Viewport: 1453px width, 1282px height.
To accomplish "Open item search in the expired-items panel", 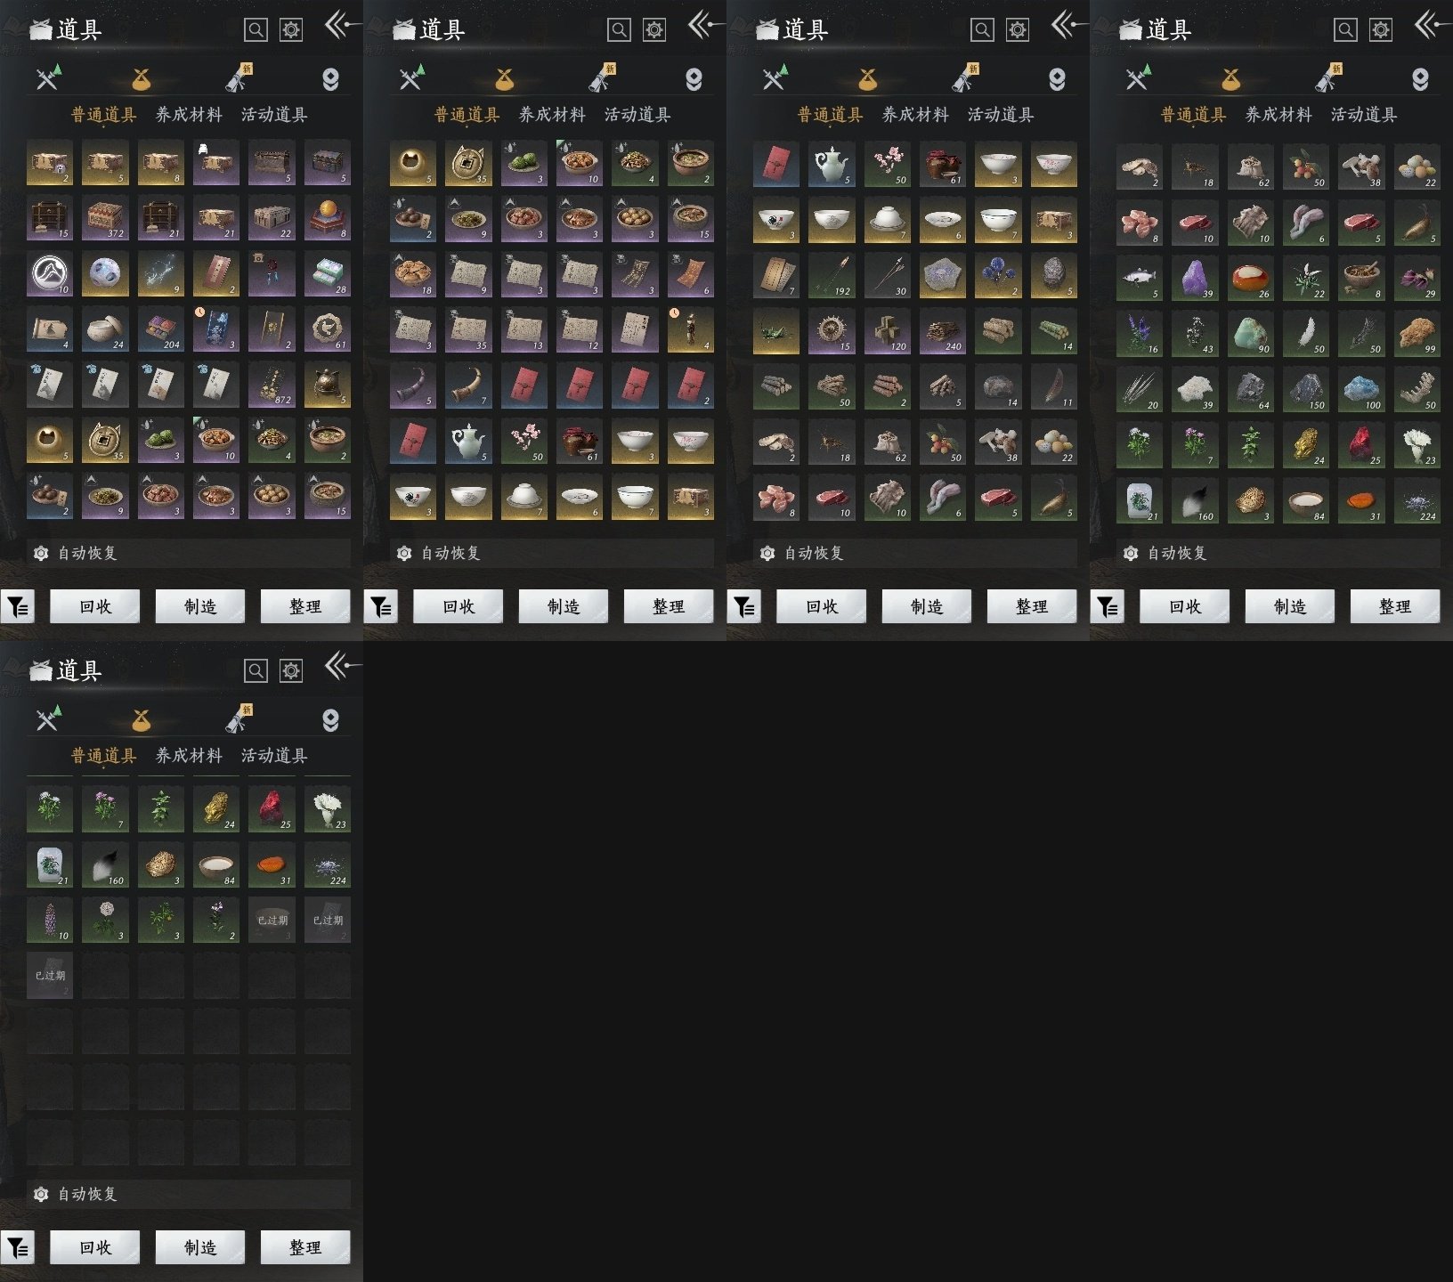I will tap(256, 670).
